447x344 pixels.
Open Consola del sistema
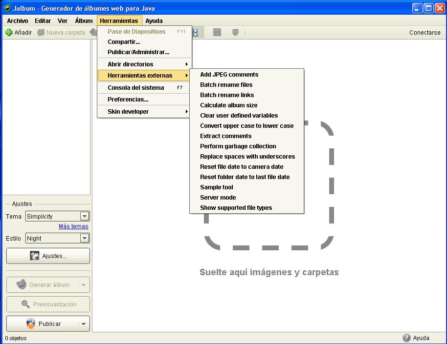pyautogui.click(x=143, y=88)
